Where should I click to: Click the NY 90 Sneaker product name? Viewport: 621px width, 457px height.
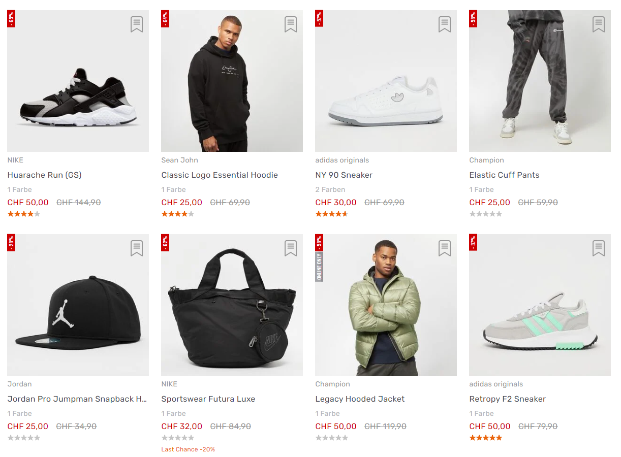[x=344, y=175]
